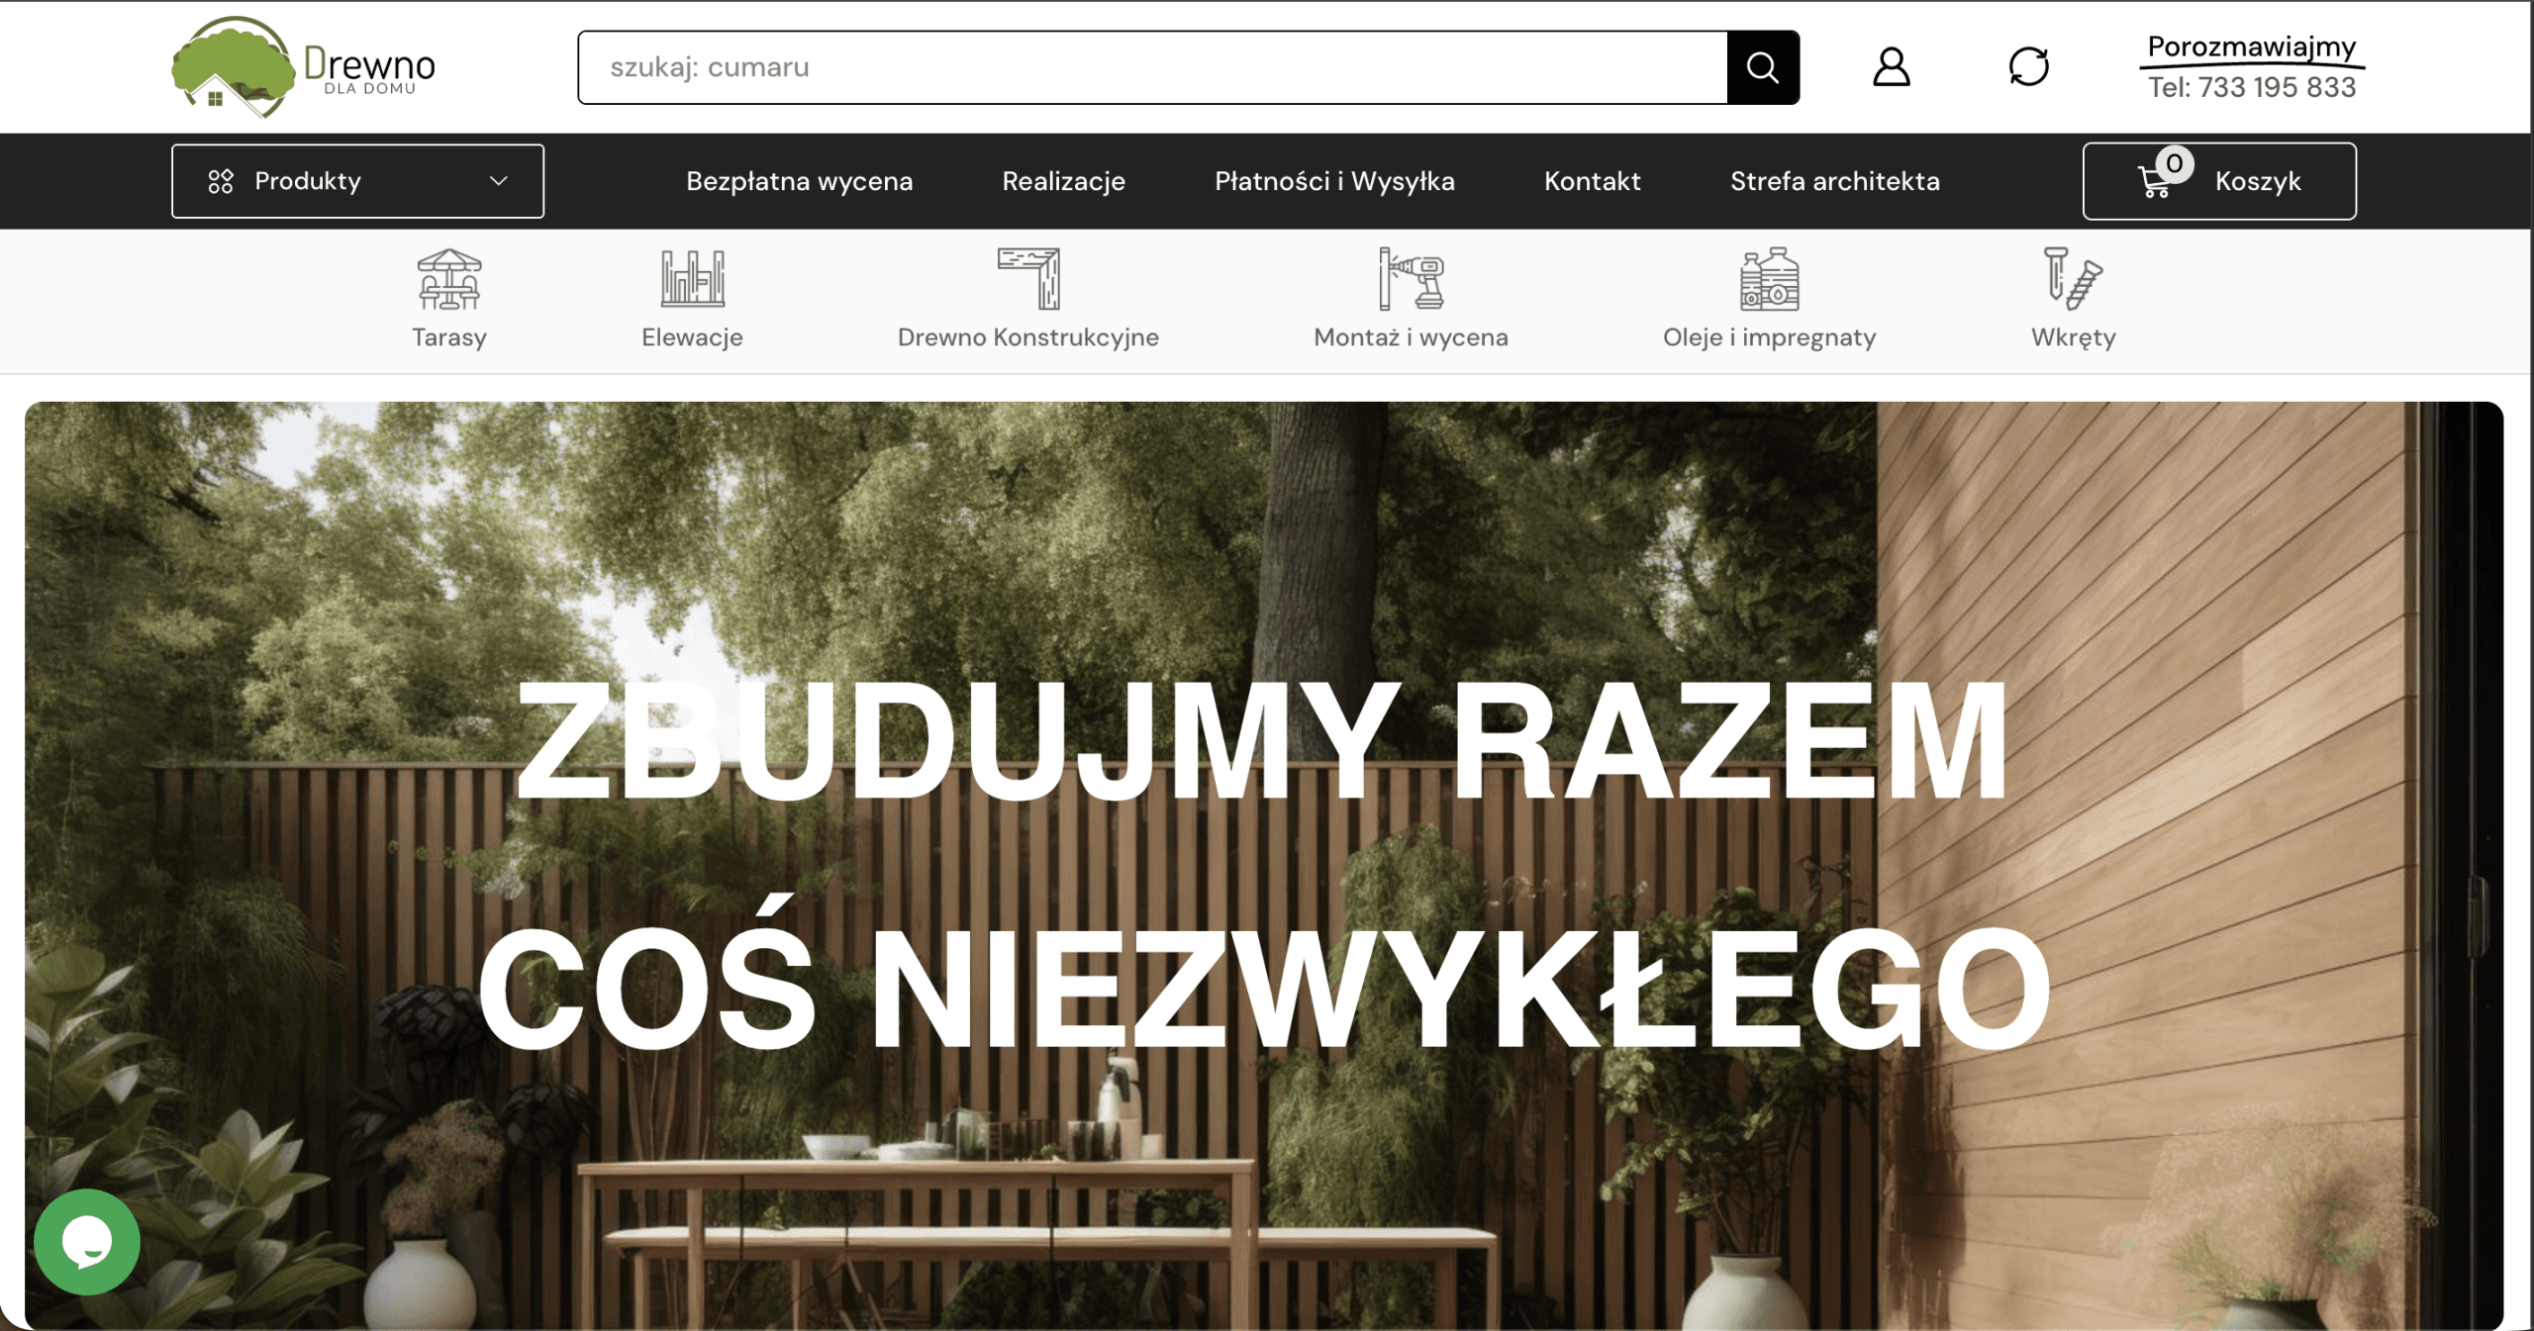2534x1331 pixels.
Task: Click the Produkty chevron arrow
Action: pos(499,181)
